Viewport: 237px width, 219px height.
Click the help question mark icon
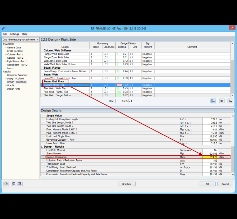6,184
